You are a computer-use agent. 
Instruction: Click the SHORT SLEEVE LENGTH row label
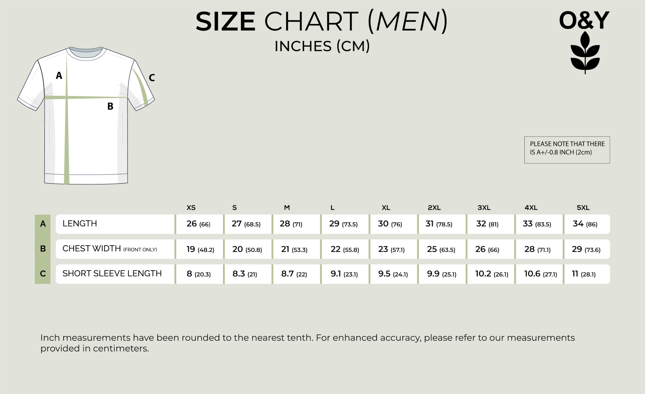[x=112, y=273]
